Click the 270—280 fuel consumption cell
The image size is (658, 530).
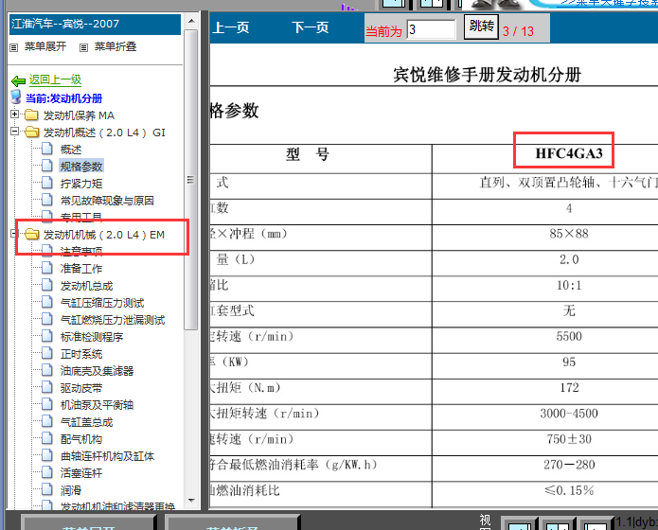pos(569,465)
